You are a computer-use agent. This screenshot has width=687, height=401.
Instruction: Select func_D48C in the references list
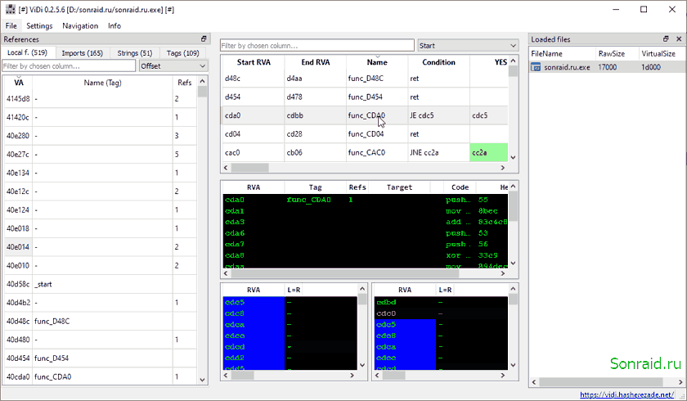pyautogui.click(x=101, y=322)
